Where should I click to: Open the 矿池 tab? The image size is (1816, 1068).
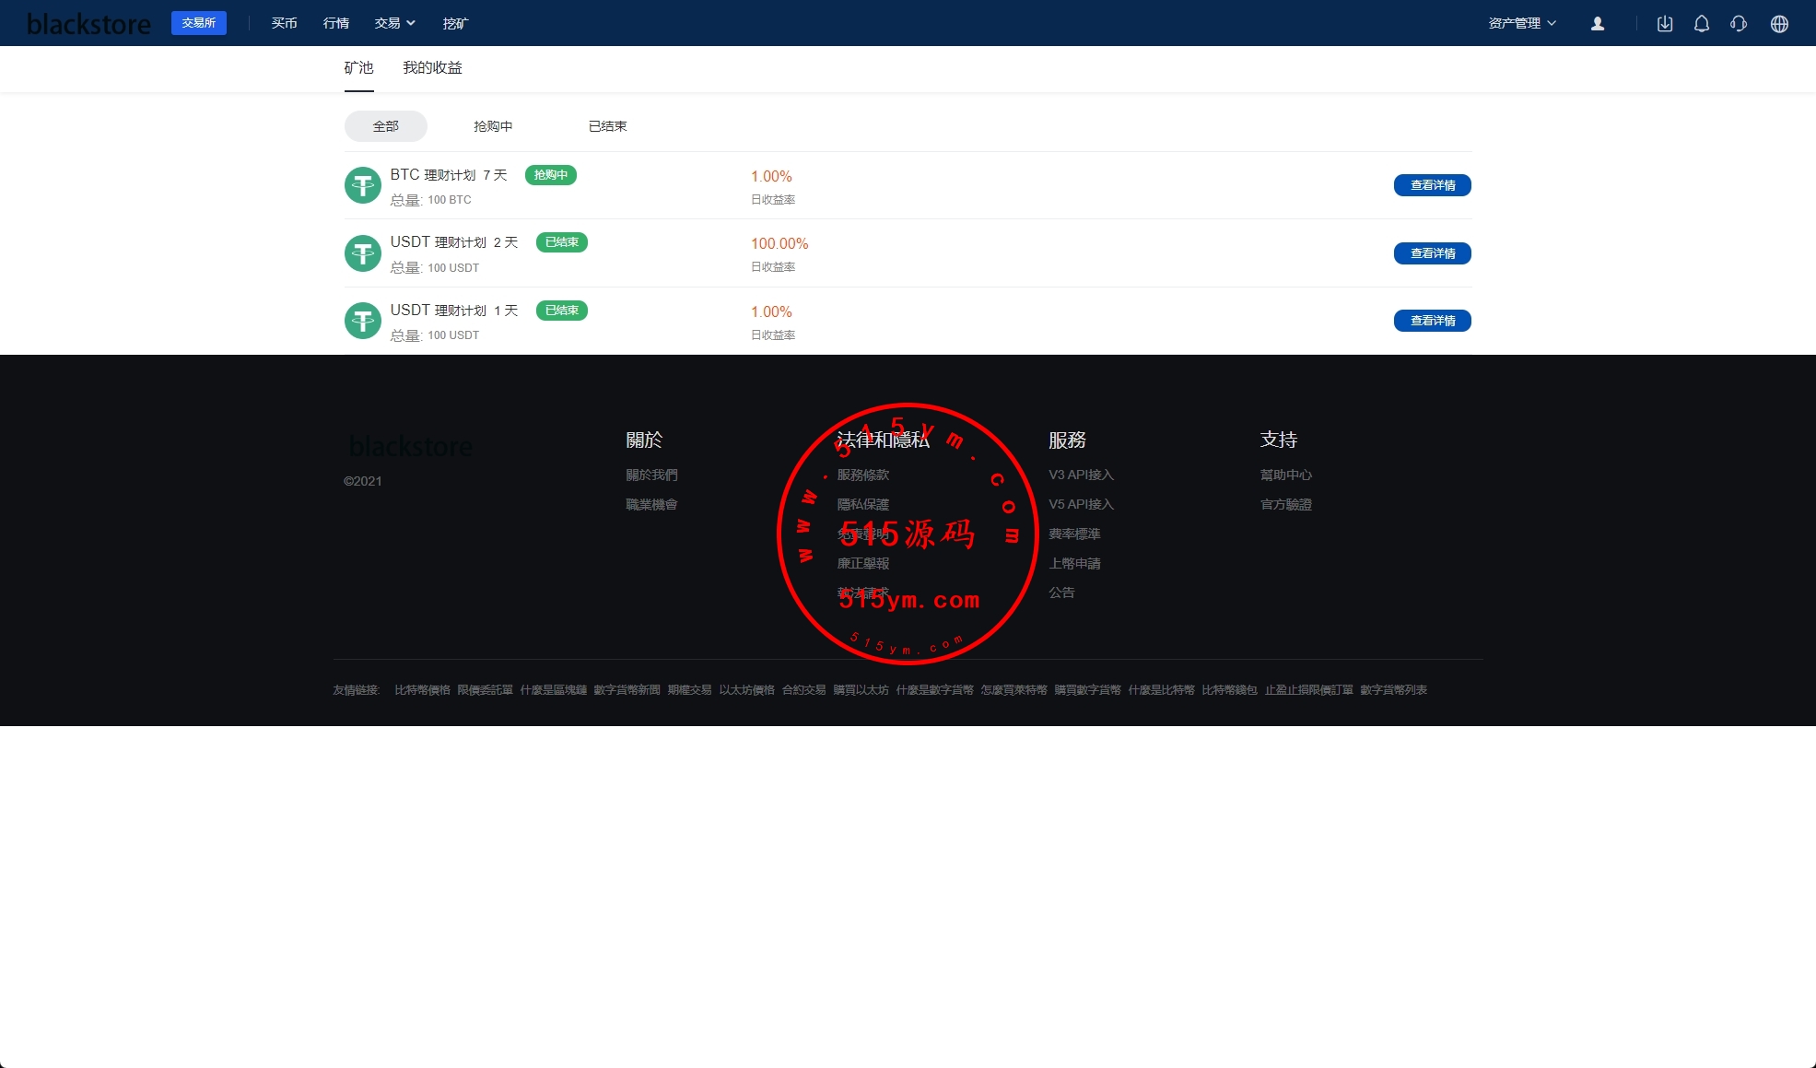click(358, 68)
